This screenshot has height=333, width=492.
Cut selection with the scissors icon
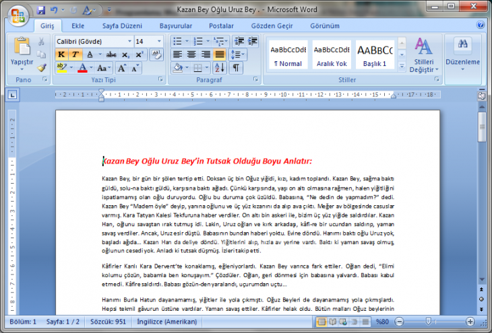click(41, 41)
